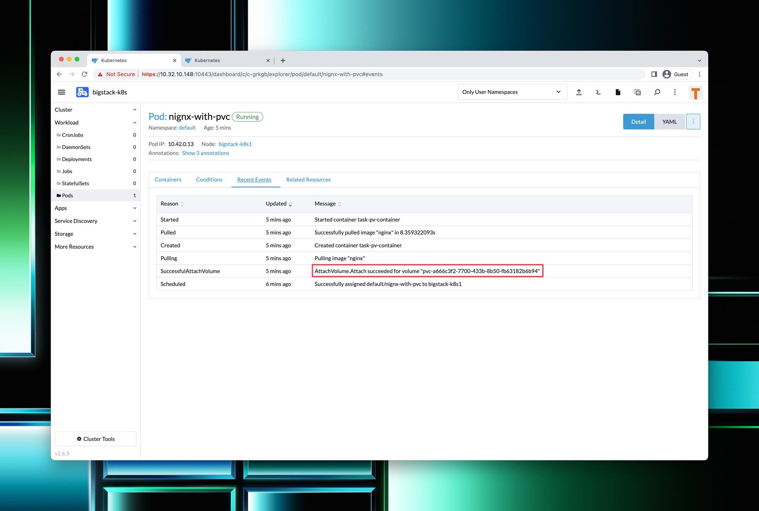This screenshot has height=511, width=759.
Task: Click the 'Created container task-pv-container' message
Action: click(x=358, y=246)
